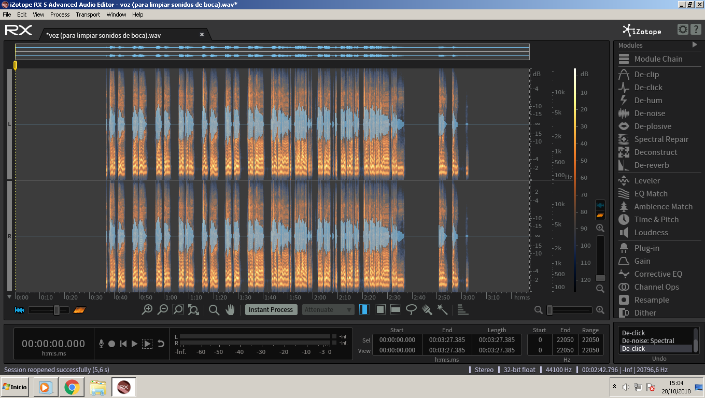Open the Transport menu
705x398 pixels.
pyautogui.click(x=88, y=15)
